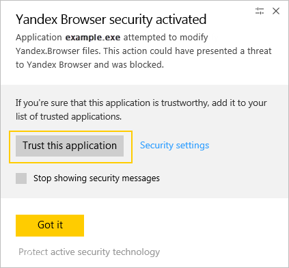
Task: Disable future security messages using the gray checkbox
Action: click(x=21, y=178)
